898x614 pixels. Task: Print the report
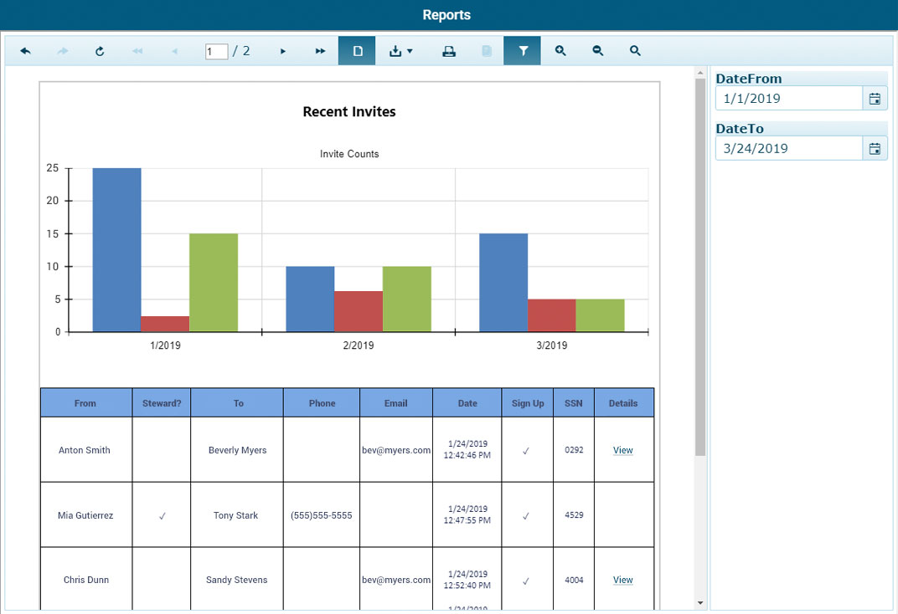pos(449,51)
